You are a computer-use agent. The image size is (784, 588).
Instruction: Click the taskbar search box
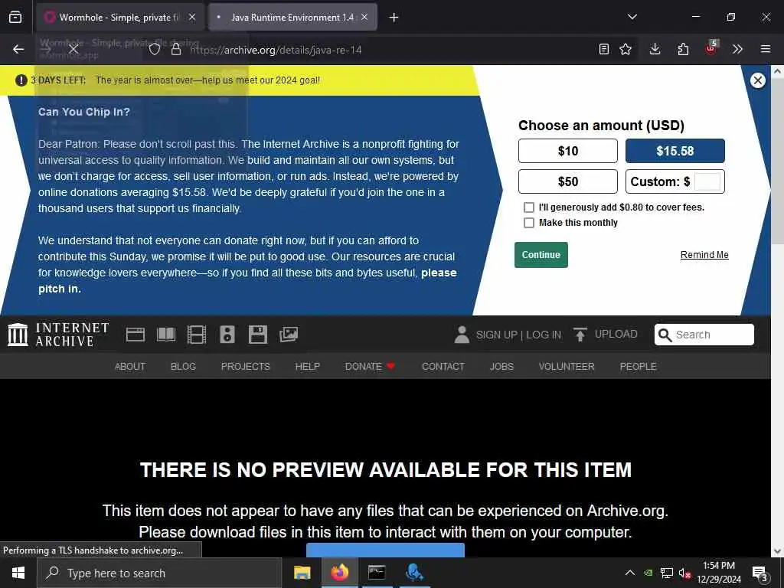pos(159,573)
